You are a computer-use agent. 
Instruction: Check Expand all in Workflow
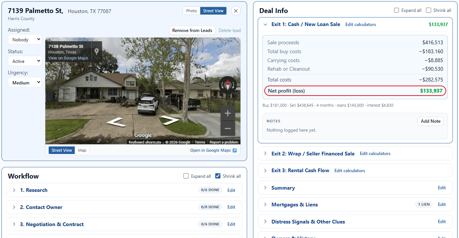click(x=186, y=176)
